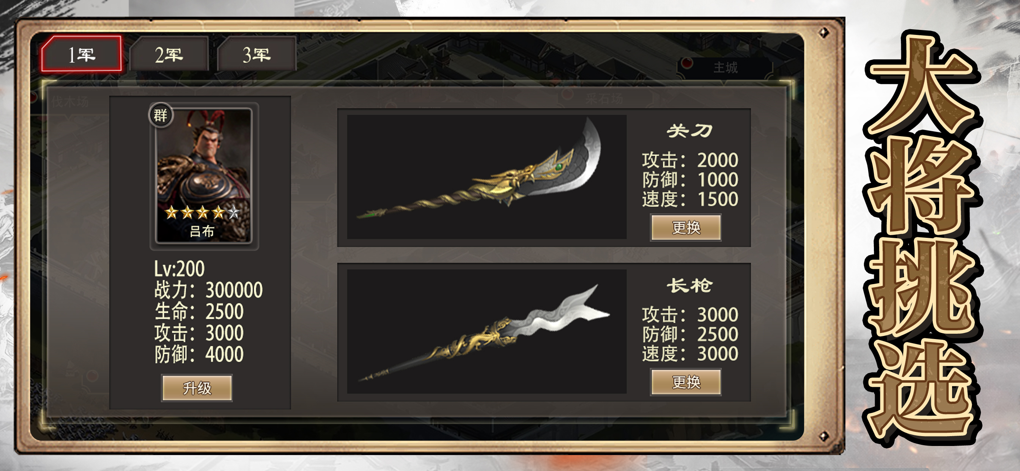
Task: Switch to the 2军 tab
Action: [x=169, y=54]
